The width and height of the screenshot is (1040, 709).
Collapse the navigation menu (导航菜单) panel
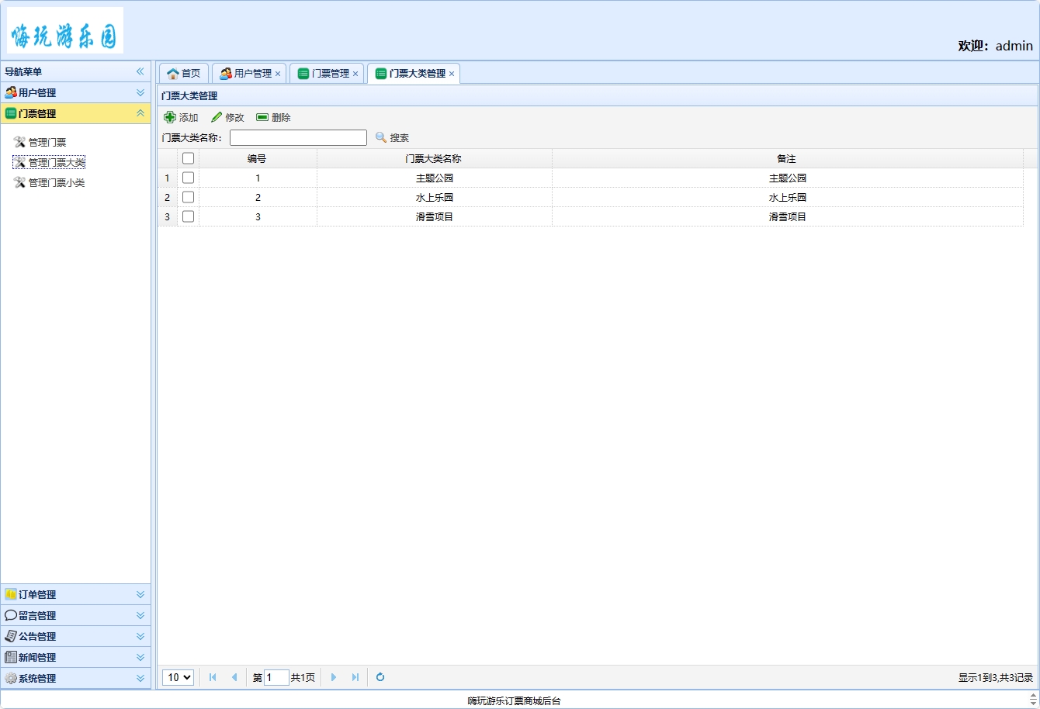point(140,71)
